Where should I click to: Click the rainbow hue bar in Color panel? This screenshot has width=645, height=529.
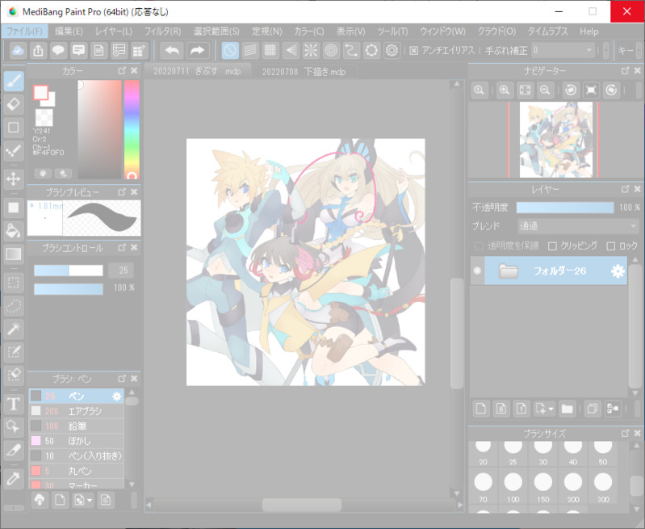(x=132, y=129)
